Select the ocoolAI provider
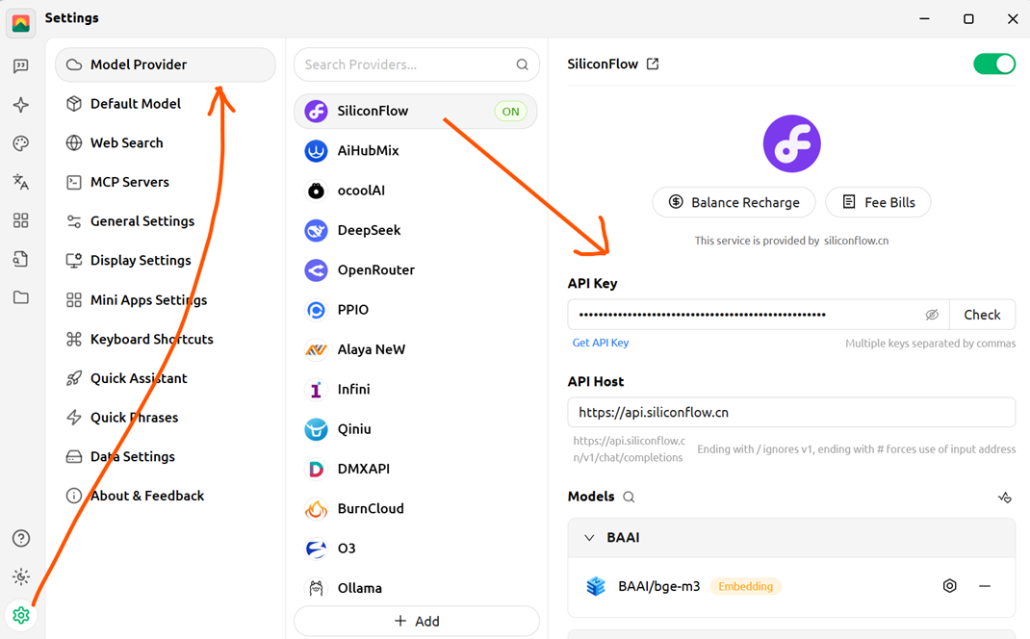Viewport: 1030px width, 639px height. point(416,191)
